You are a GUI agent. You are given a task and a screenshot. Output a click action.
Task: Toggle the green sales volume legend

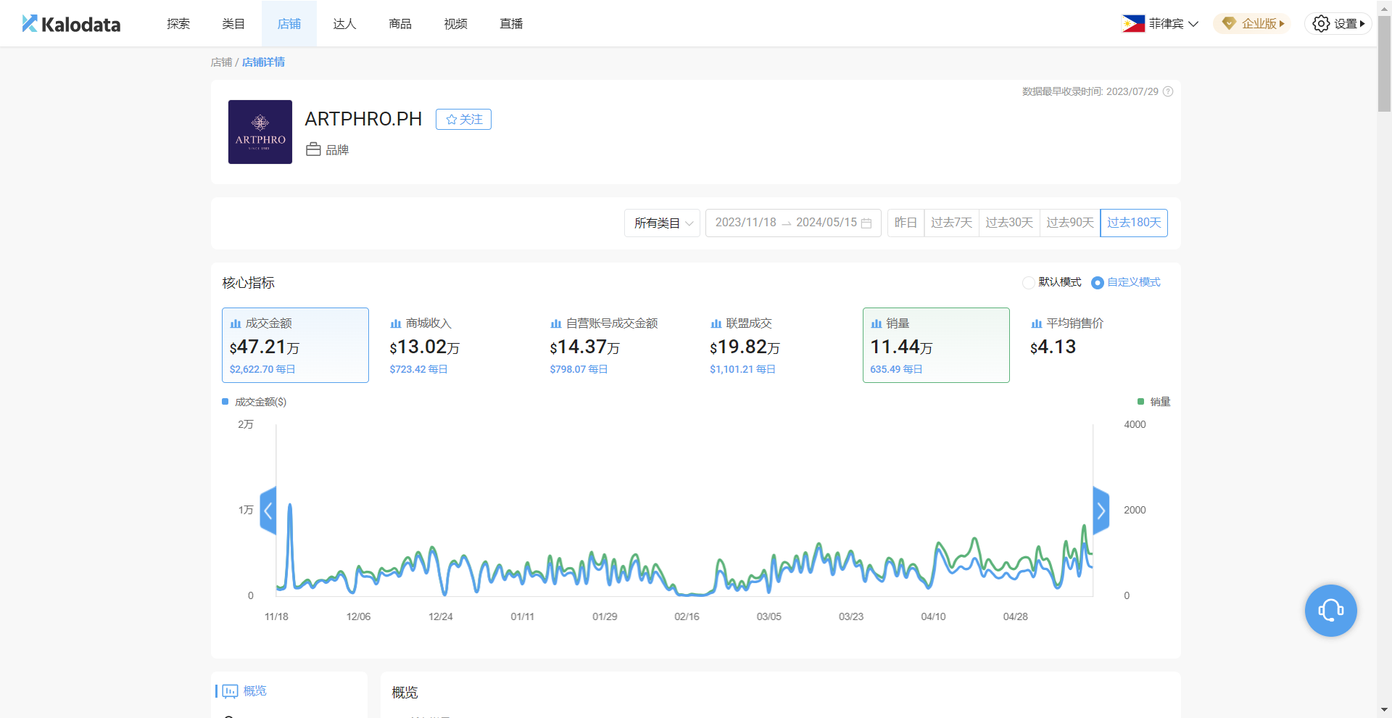pos(1153,402)
